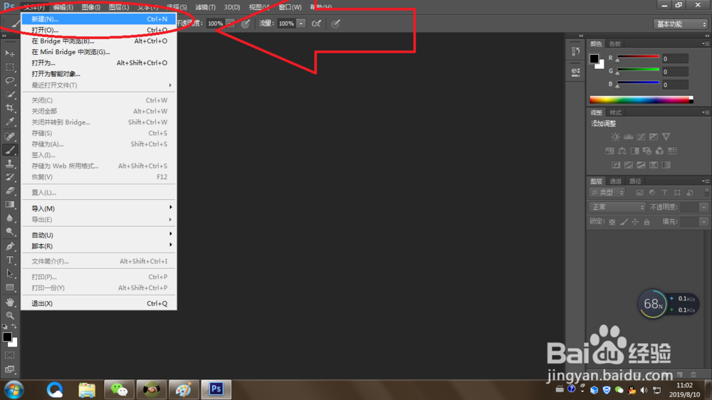Switch to the 色板 tab
The height and width of the screenshot is (400, 712).
615,43
